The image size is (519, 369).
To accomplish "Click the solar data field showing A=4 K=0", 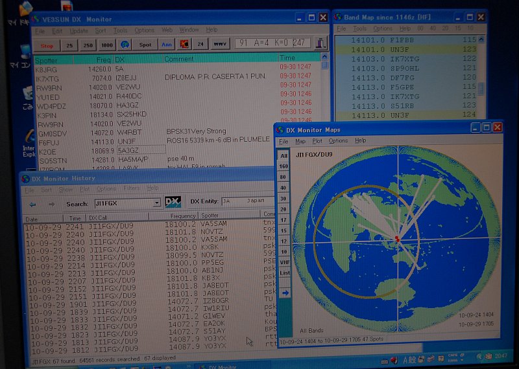I will point(272,43).
